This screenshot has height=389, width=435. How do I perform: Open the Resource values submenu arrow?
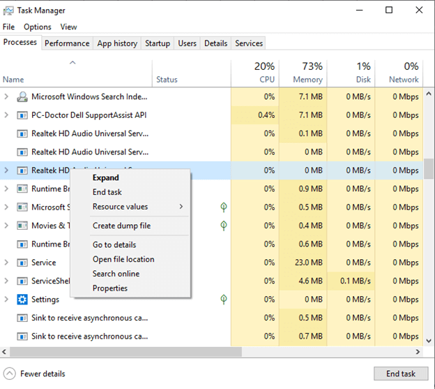coord(181,207)
